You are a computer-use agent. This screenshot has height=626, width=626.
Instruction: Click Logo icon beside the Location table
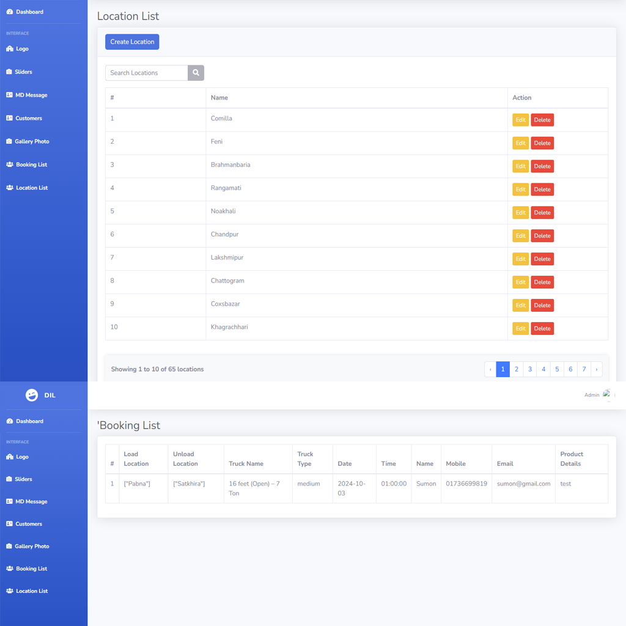coord(10,49)
